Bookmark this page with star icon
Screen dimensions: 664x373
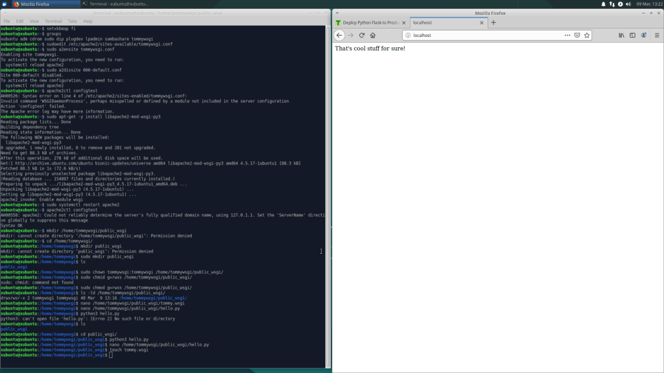pos(587,35)
